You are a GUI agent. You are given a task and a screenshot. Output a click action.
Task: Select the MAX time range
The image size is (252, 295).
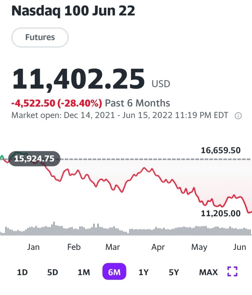pyautogui.click(x=208, y=272)
